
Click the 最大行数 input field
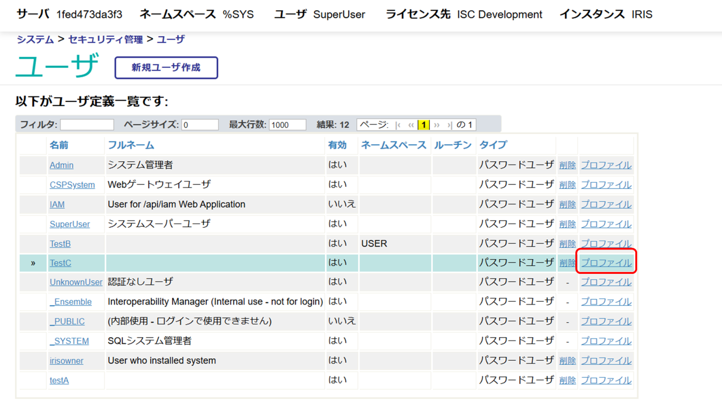pyautogui.click(x=287, y=125)
